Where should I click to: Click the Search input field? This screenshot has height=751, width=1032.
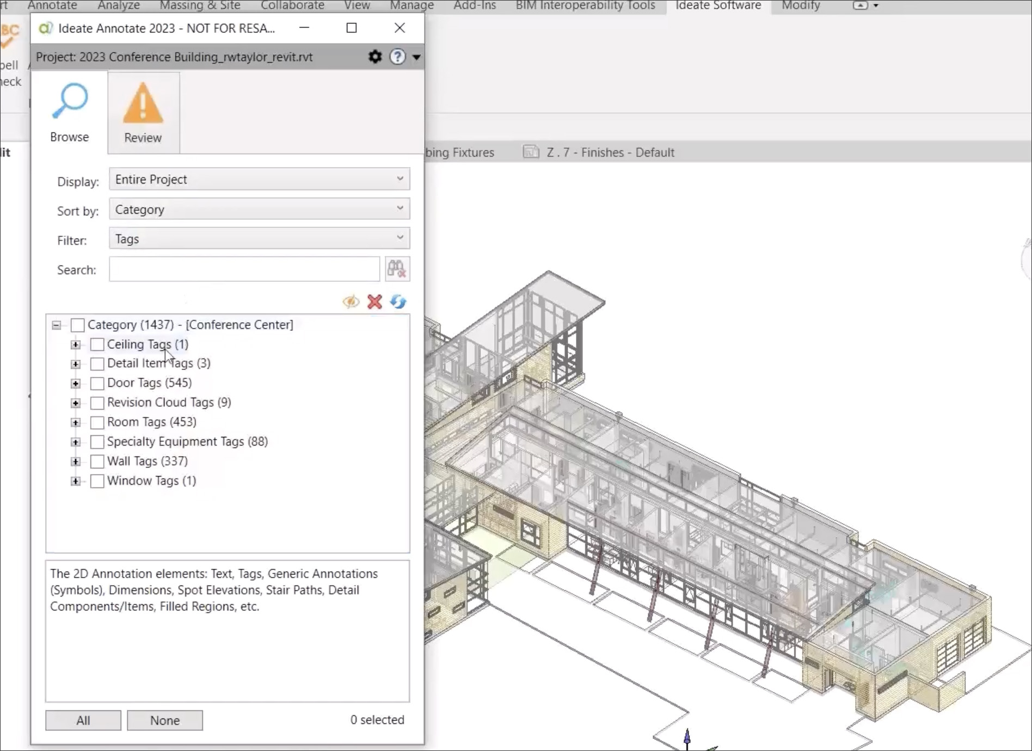click(x=244, y=269)
